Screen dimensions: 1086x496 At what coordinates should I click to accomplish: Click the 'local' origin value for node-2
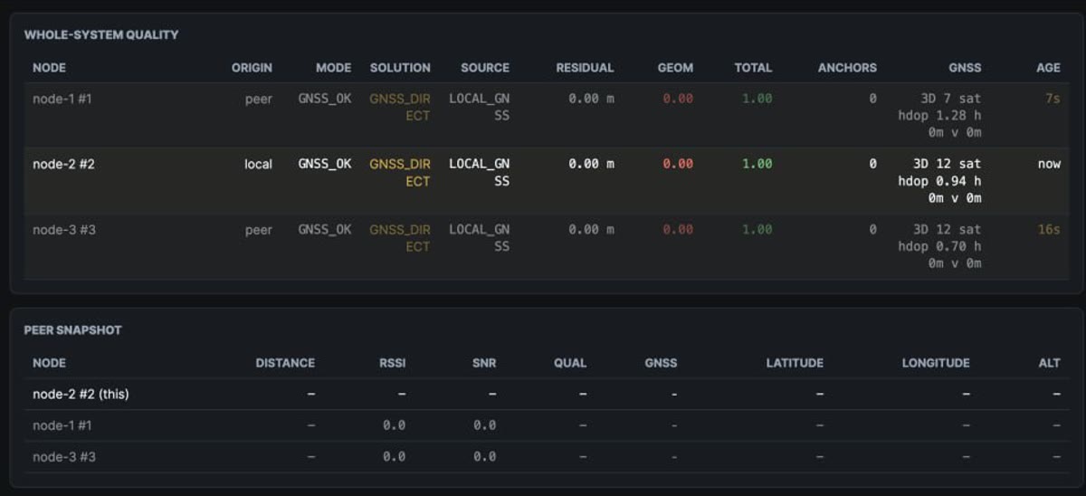point(258,164)
